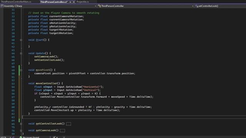Click the No issues found indicator
Viewport: 246px width, 138px height.
click(29, 137)
